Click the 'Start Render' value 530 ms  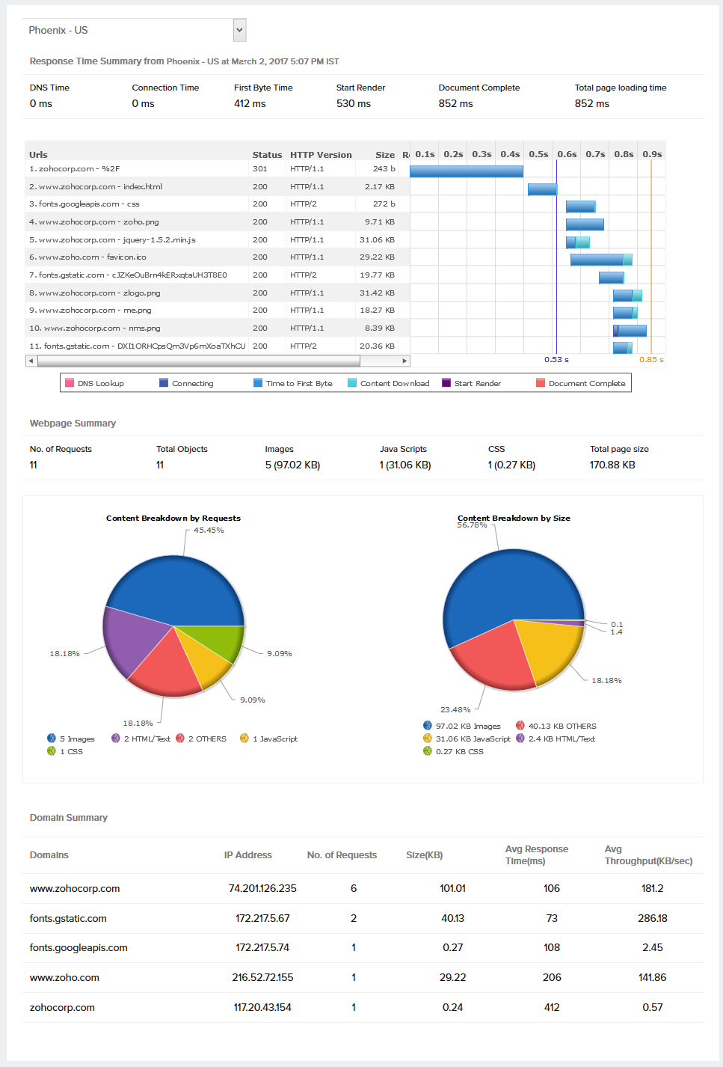tap(354, 104)
